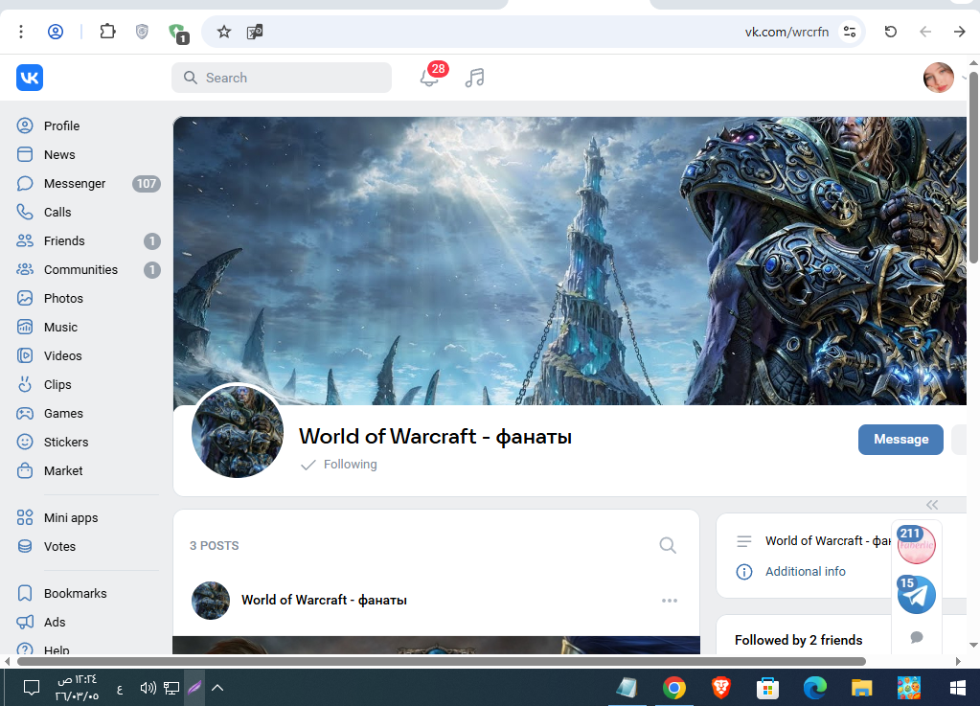980x706 pixels.
Task: Open post options three-dot menu
Action: point(670,601)
